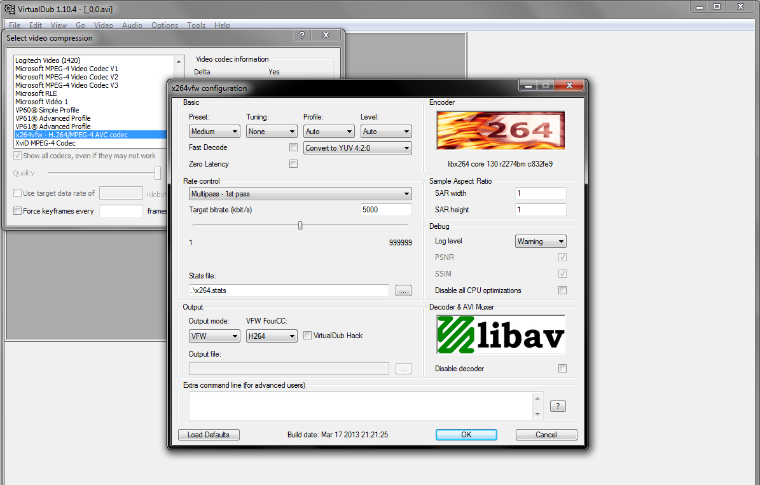This screenshot has height=485, width=760.
Task: Click the libav decoder logo image
Action: point(501,334)
